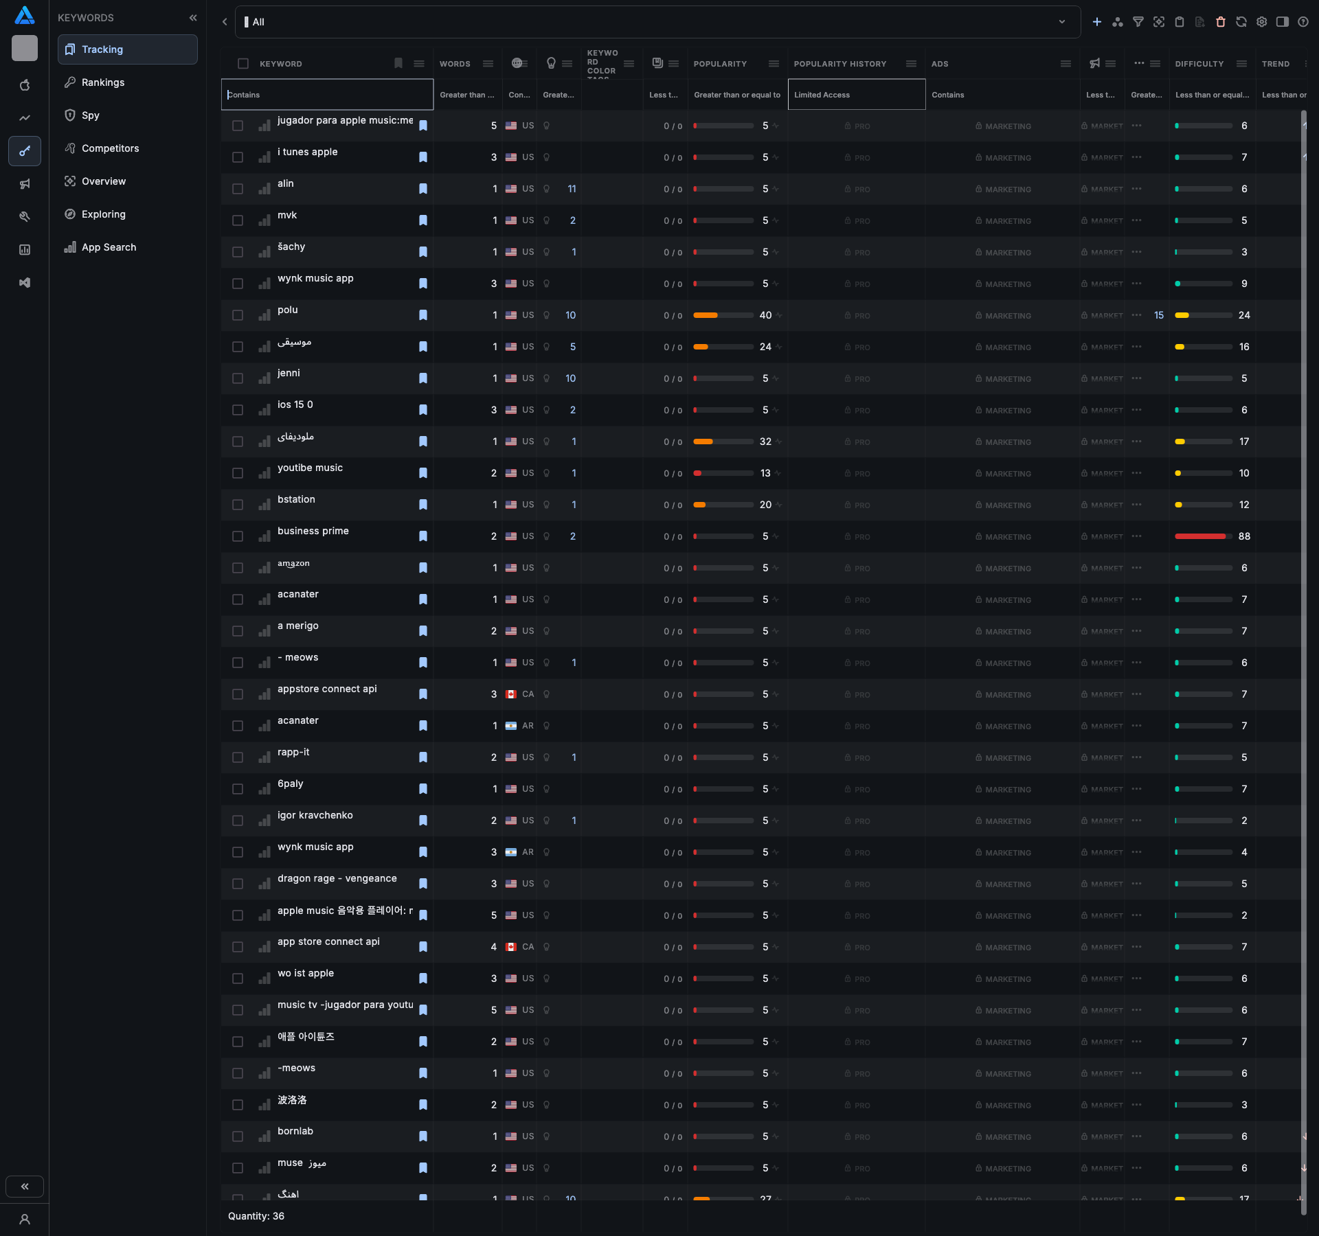Viewport: 1319px width, 1236px height.
Task: Click the clipboard icon in toolbar
Action: 1180,22
